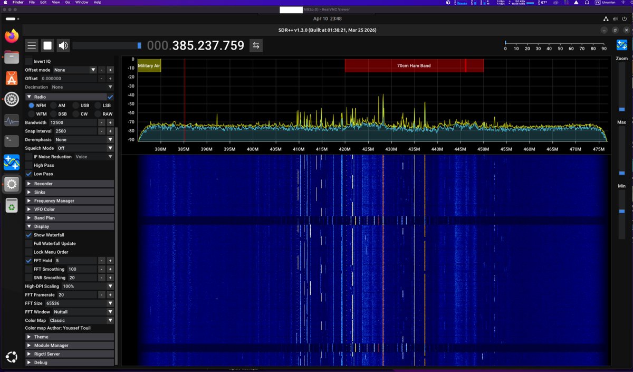Click the SDR++ logo at top right
Screen dimensions: 633x372
621,45
